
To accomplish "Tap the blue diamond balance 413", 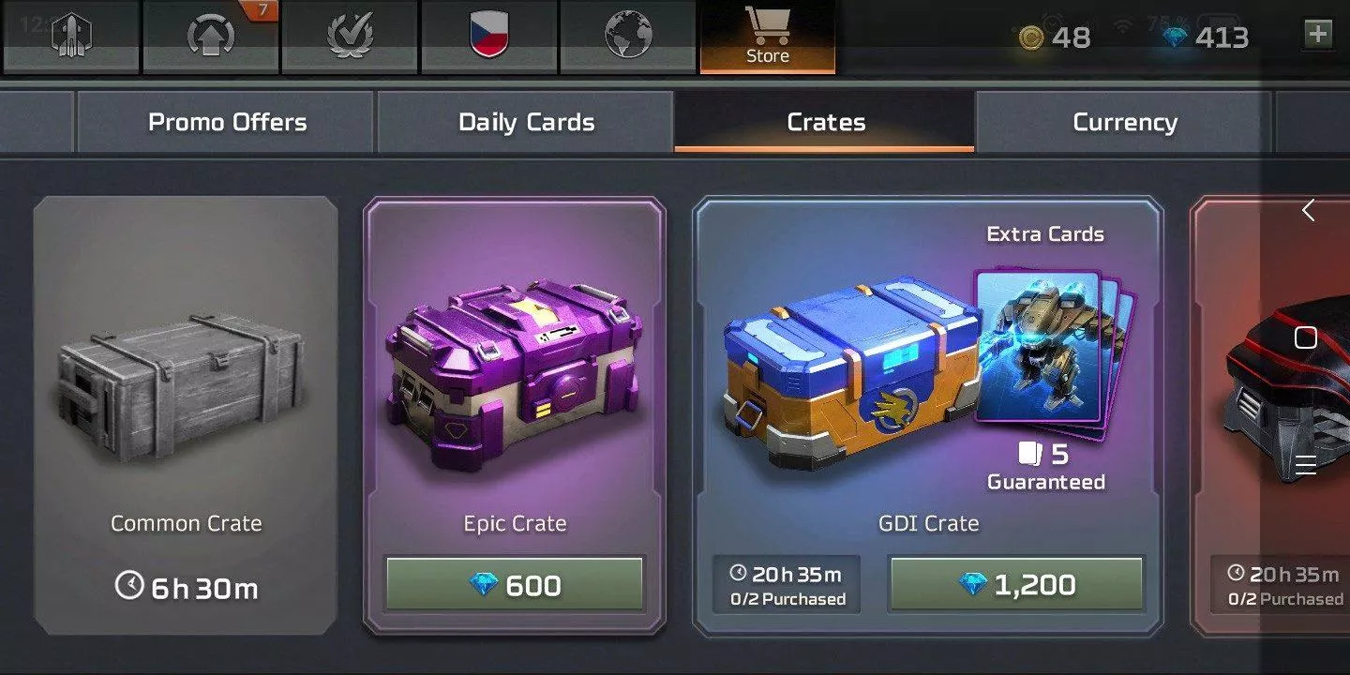I will 1205,37.
